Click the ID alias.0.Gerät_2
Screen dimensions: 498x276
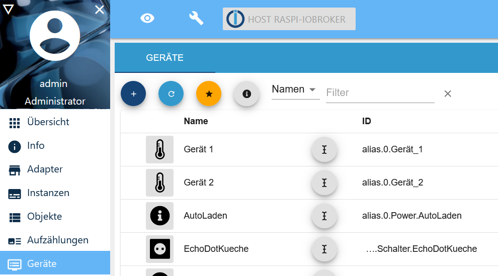(x=393, y=182)
